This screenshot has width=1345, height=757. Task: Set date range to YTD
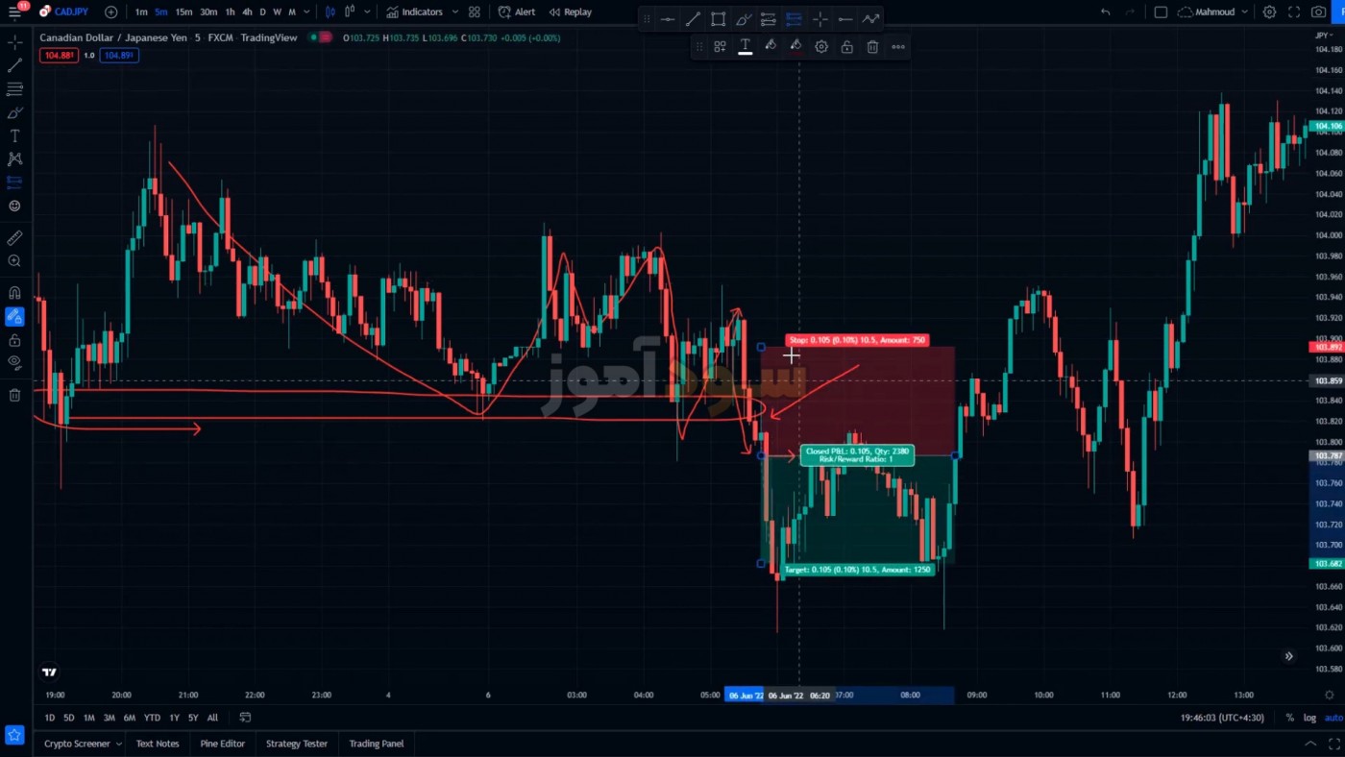152,718
